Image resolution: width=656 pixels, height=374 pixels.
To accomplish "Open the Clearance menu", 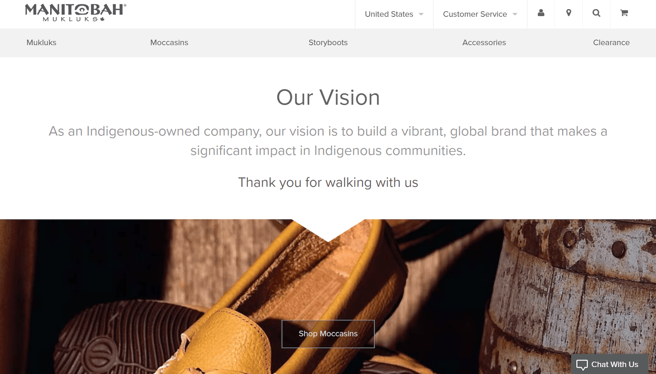I will (611, 42).
